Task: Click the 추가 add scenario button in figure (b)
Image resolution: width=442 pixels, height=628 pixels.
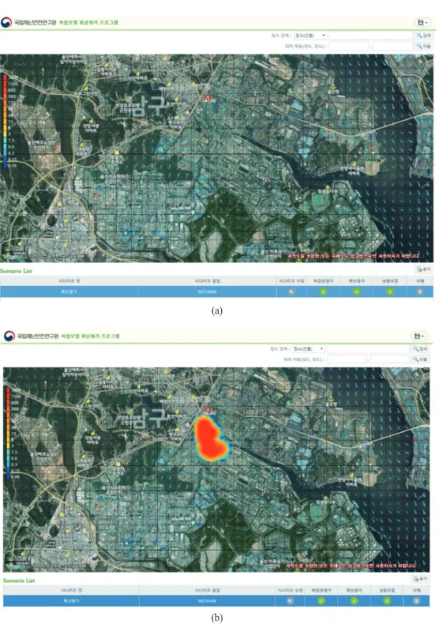Action: point(421,579)
